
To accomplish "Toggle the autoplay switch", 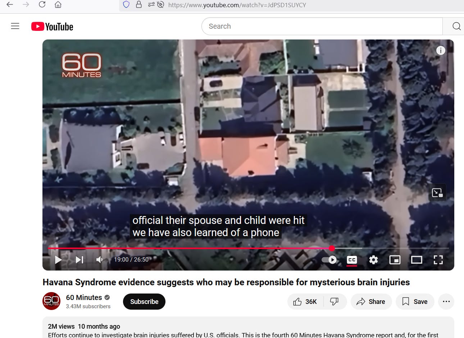I will coord(329,259).
